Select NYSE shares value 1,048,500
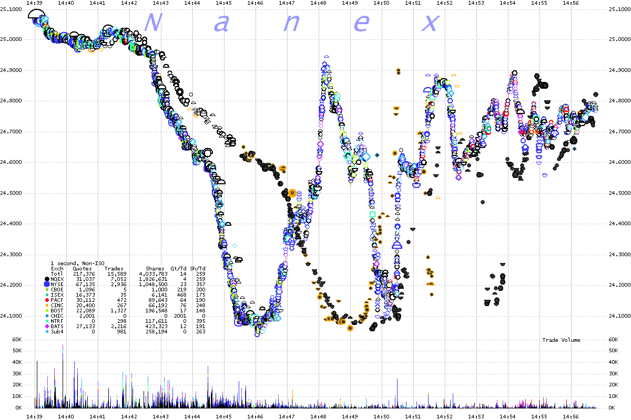This screenshot has height=420, width=631. 154,284
